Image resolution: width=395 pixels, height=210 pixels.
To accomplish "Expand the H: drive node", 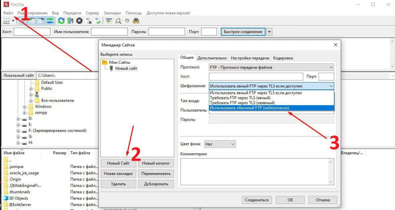I will click(x=18, y=143).
